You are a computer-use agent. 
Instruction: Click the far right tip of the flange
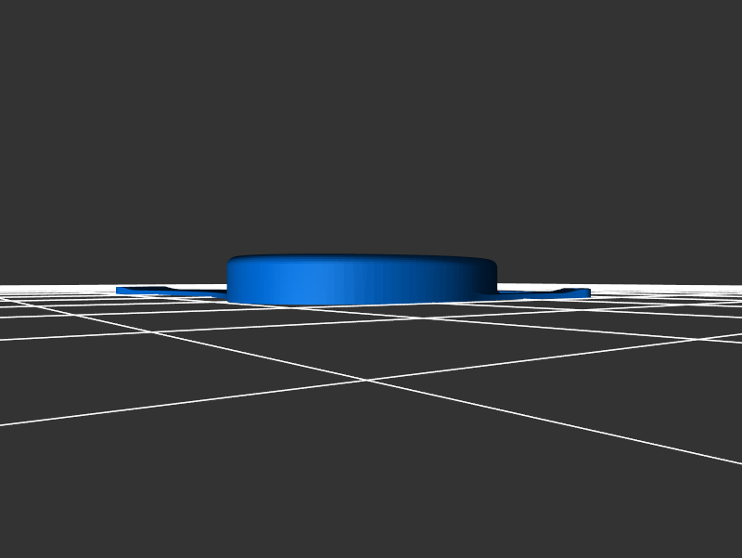click(587, 293)
